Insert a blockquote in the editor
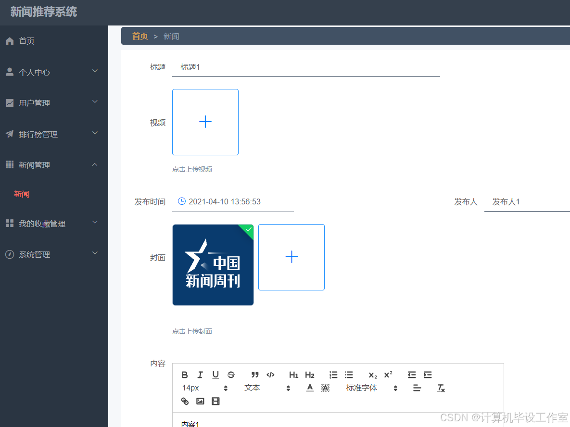The image size is (570, 427). click(255, 375)
